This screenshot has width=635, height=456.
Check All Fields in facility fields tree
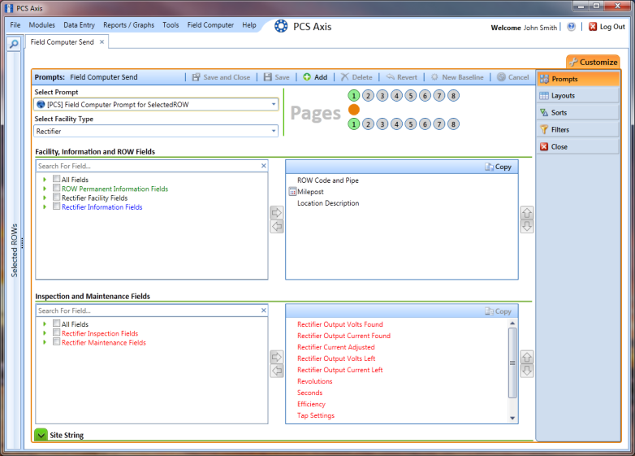coord(57,179)
